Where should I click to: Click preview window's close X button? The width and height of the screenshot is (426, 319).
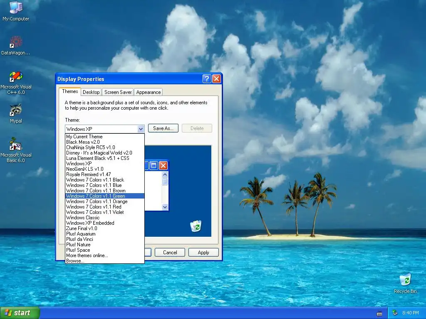[x=163, y=165]
